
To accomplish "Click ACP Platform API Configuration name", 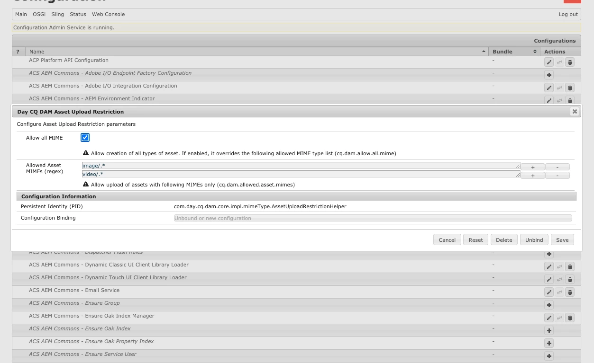I will pos(69,60).
